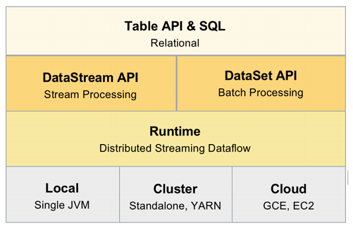Click the DataSet API block title

point(261,76)
